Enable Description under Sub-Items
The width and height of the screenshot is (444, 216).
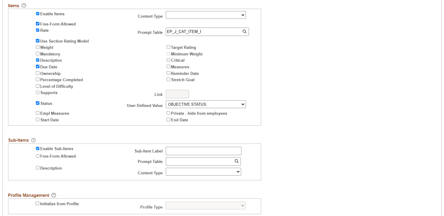(37, 167)
